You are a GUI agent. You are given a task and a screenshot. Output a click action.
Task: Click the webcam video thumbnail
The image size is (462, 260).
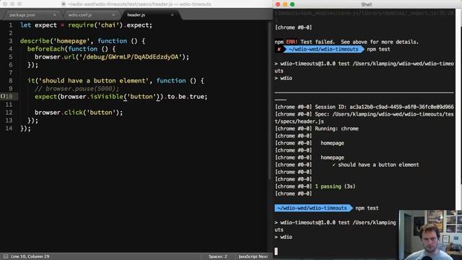coord(430,235)
